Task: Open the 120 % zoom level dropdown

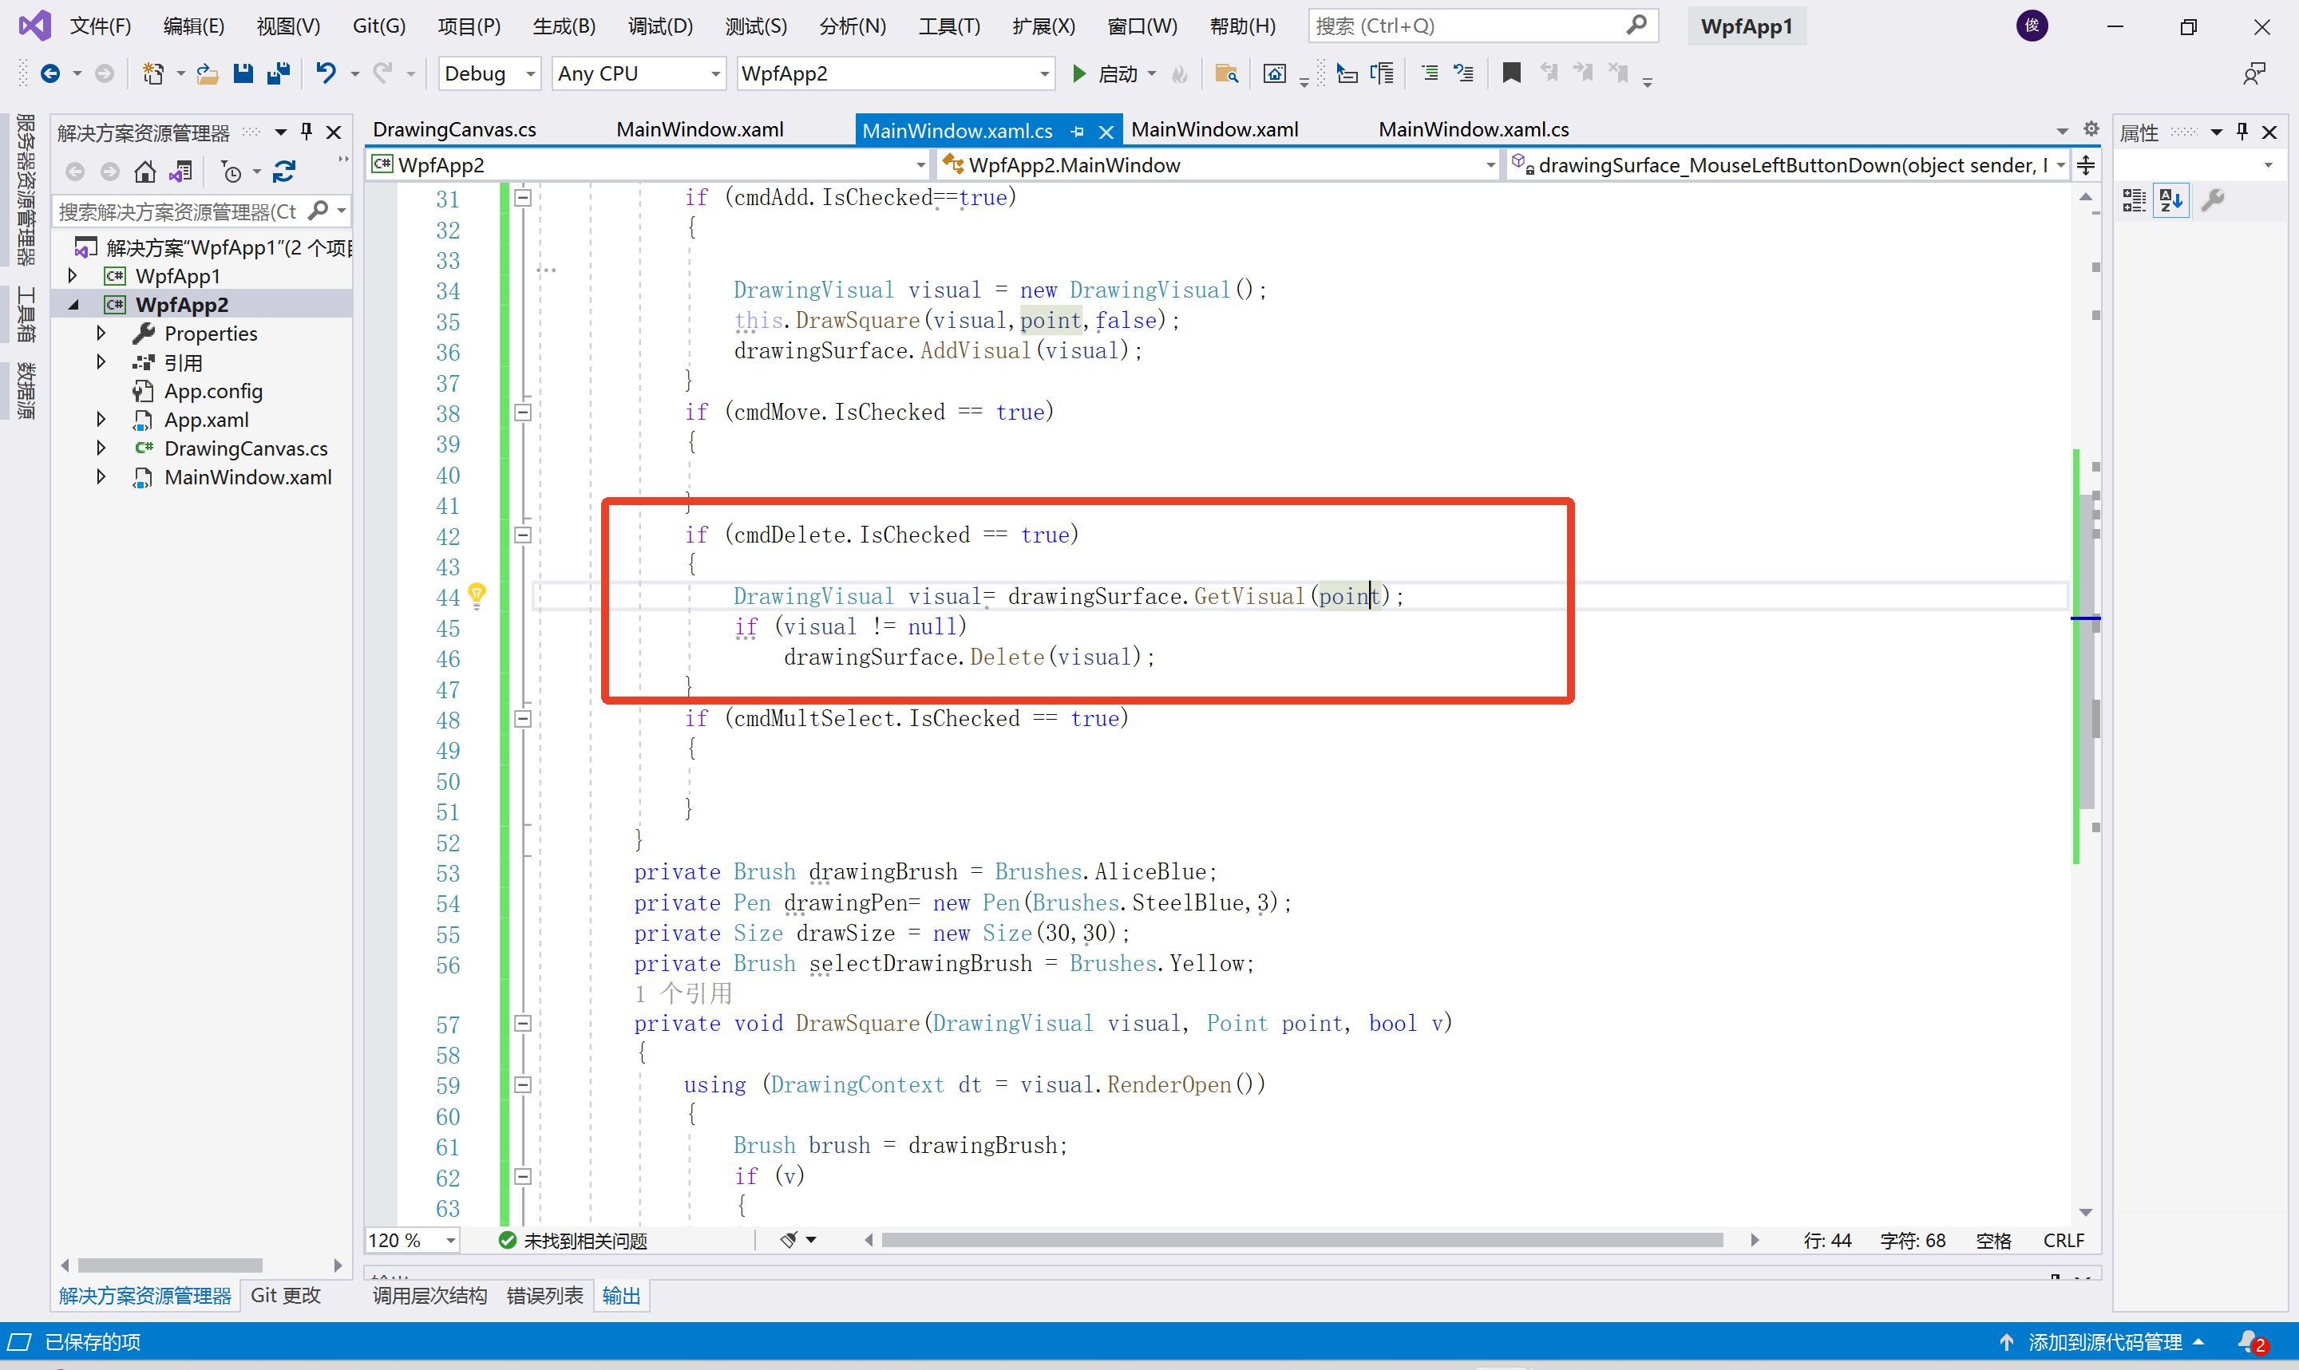Action: pyautogui.click(x=450, y=1240)
